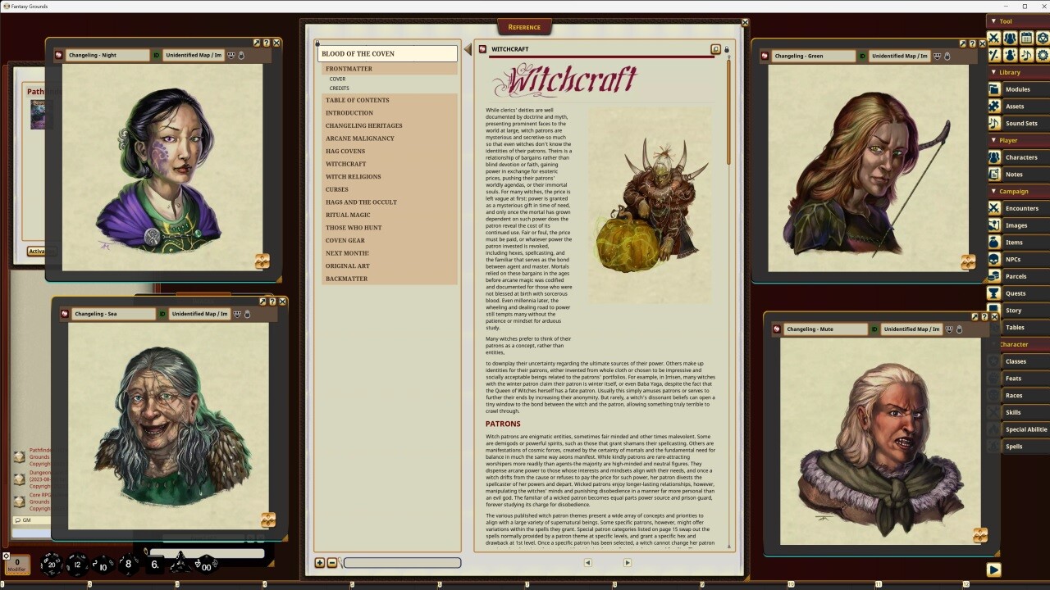Click the next page arrow in the reference window

pos(627,562)
